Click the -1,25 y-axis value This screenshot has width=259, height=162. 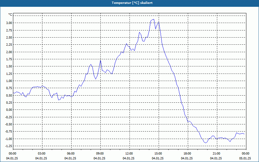[9, 146]
